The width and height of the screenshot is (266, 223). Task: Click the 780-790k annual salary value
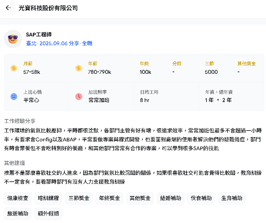pyautogui.click(x=100, y=72)
